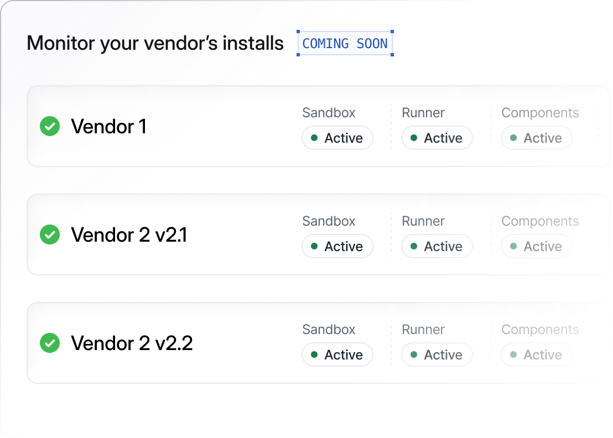
Task: Click the Components label in Vendor 2 v2.2
Action: (540, 330)
